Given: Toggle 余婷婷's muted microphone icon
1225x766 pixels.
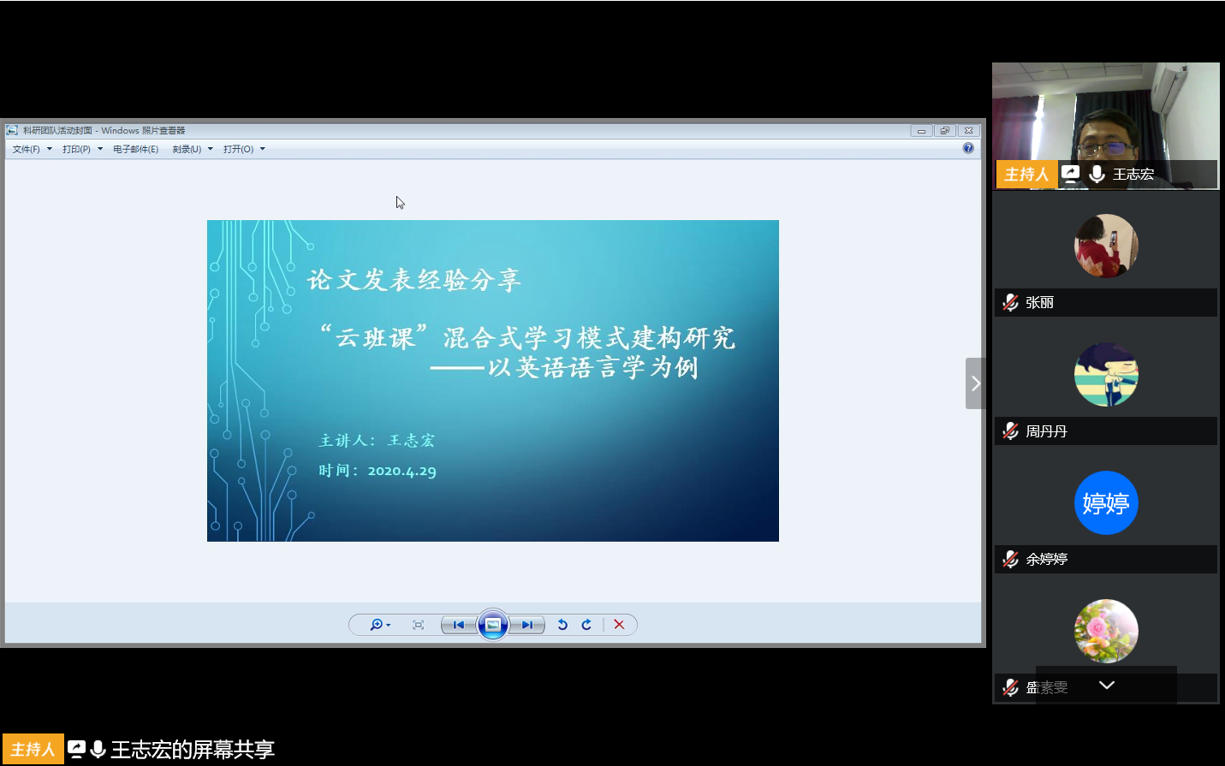Looking at the screenshot, I should (1010, 559).
